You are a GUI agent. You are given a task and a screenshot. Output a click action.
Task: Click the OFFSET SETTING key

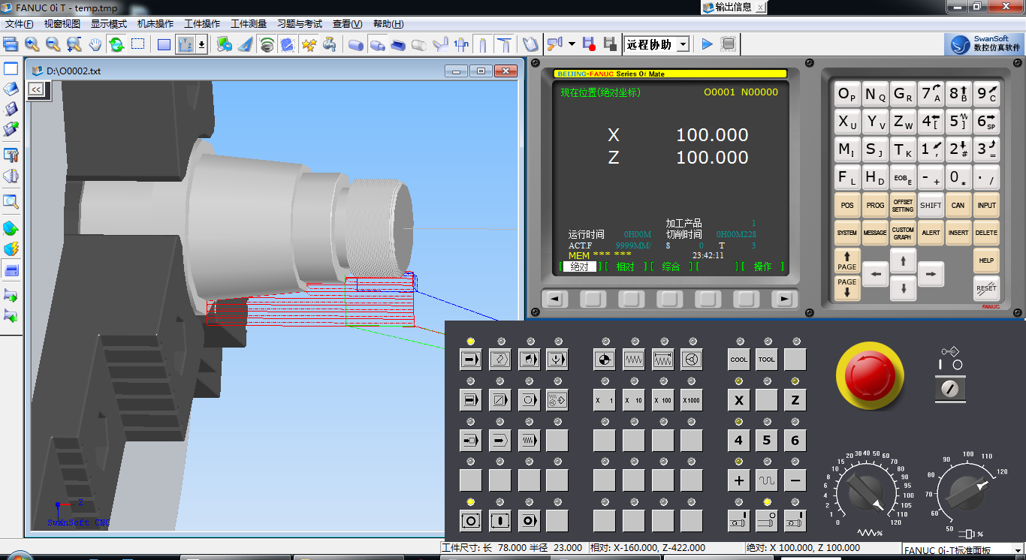[903, 205]
